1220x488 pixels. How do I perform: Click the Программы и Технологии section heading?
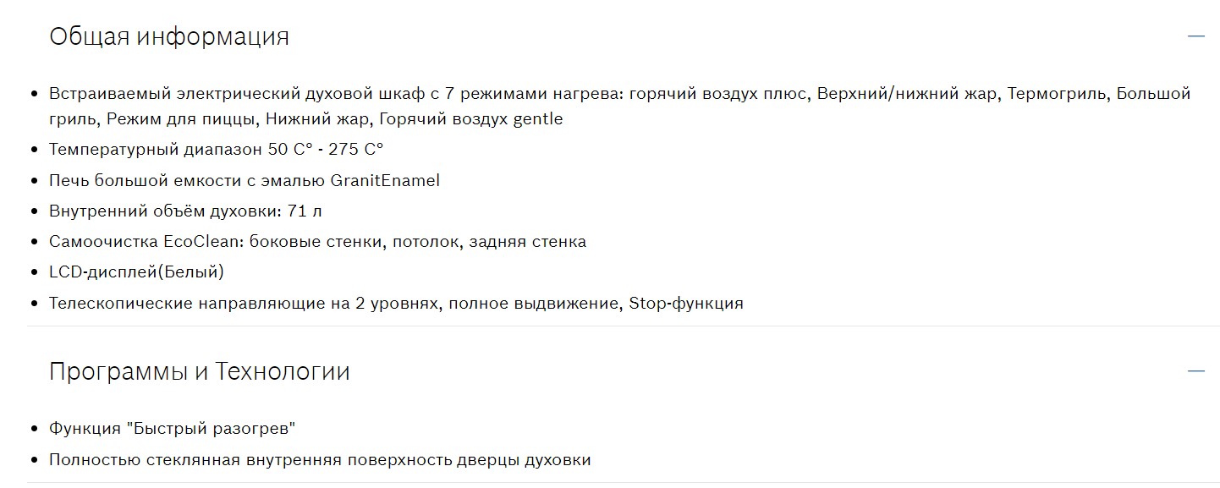point(200,372)
